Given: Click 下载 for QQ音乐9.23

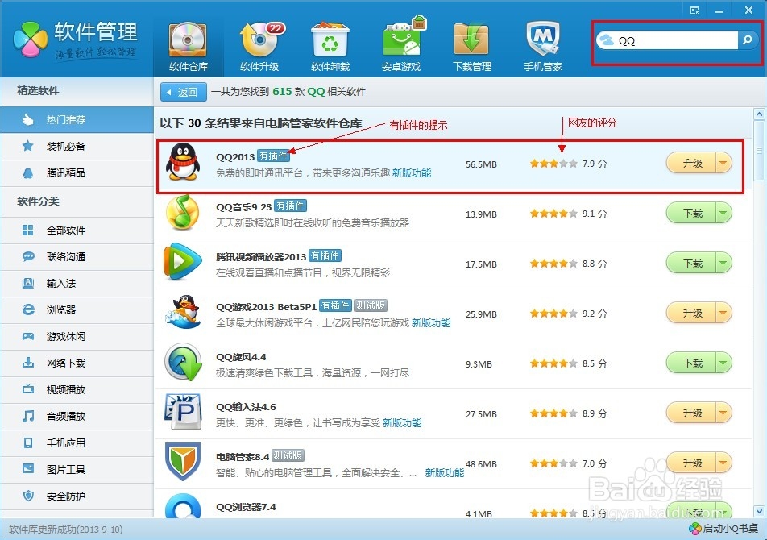Looking at the screenshot, I should (691, 214).
